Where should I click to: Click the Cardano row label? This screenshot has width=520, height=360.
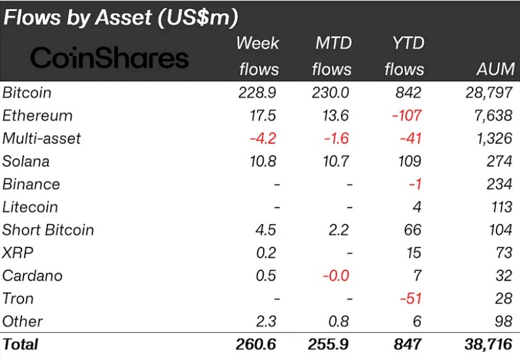pyautogui.click(x=32, y=276)
